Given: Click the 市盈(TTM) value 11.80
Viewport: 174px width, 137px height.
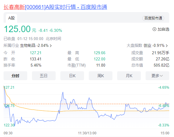Looking at the screenshot, I should 101,65.
